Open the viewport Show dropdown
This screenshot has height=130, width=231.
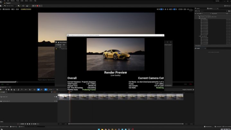pyautogui.click(x=17, y=9)
